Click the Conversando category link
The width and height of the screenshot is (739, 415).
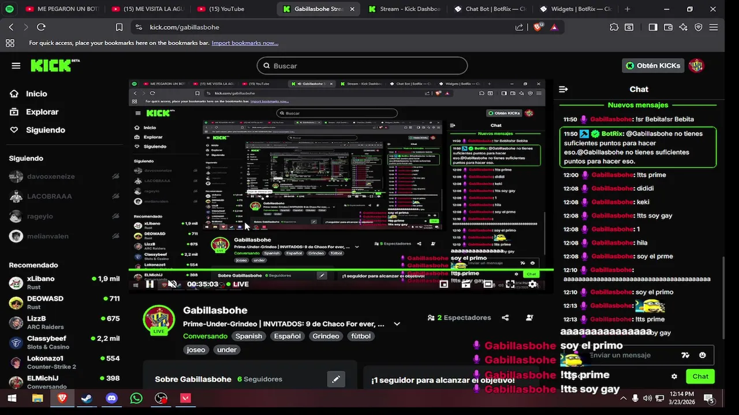(x=205, y=336)
